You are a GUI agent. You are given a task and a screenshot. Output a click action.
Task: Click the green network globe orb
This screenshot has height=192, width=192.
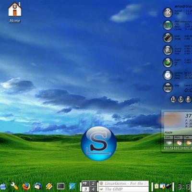[168, 62]
